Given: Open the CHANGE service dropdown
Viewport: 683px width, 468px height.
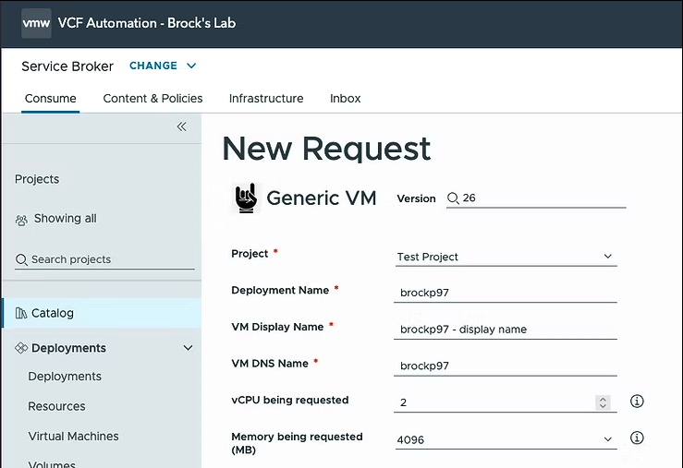Looking at the screenshot, I should tap(163, 66).
